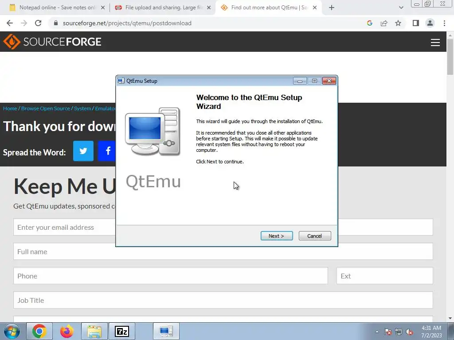Screen dimensions: 454x340
Task: Click Chrome in the taskbar
Action: click(39, 331)
